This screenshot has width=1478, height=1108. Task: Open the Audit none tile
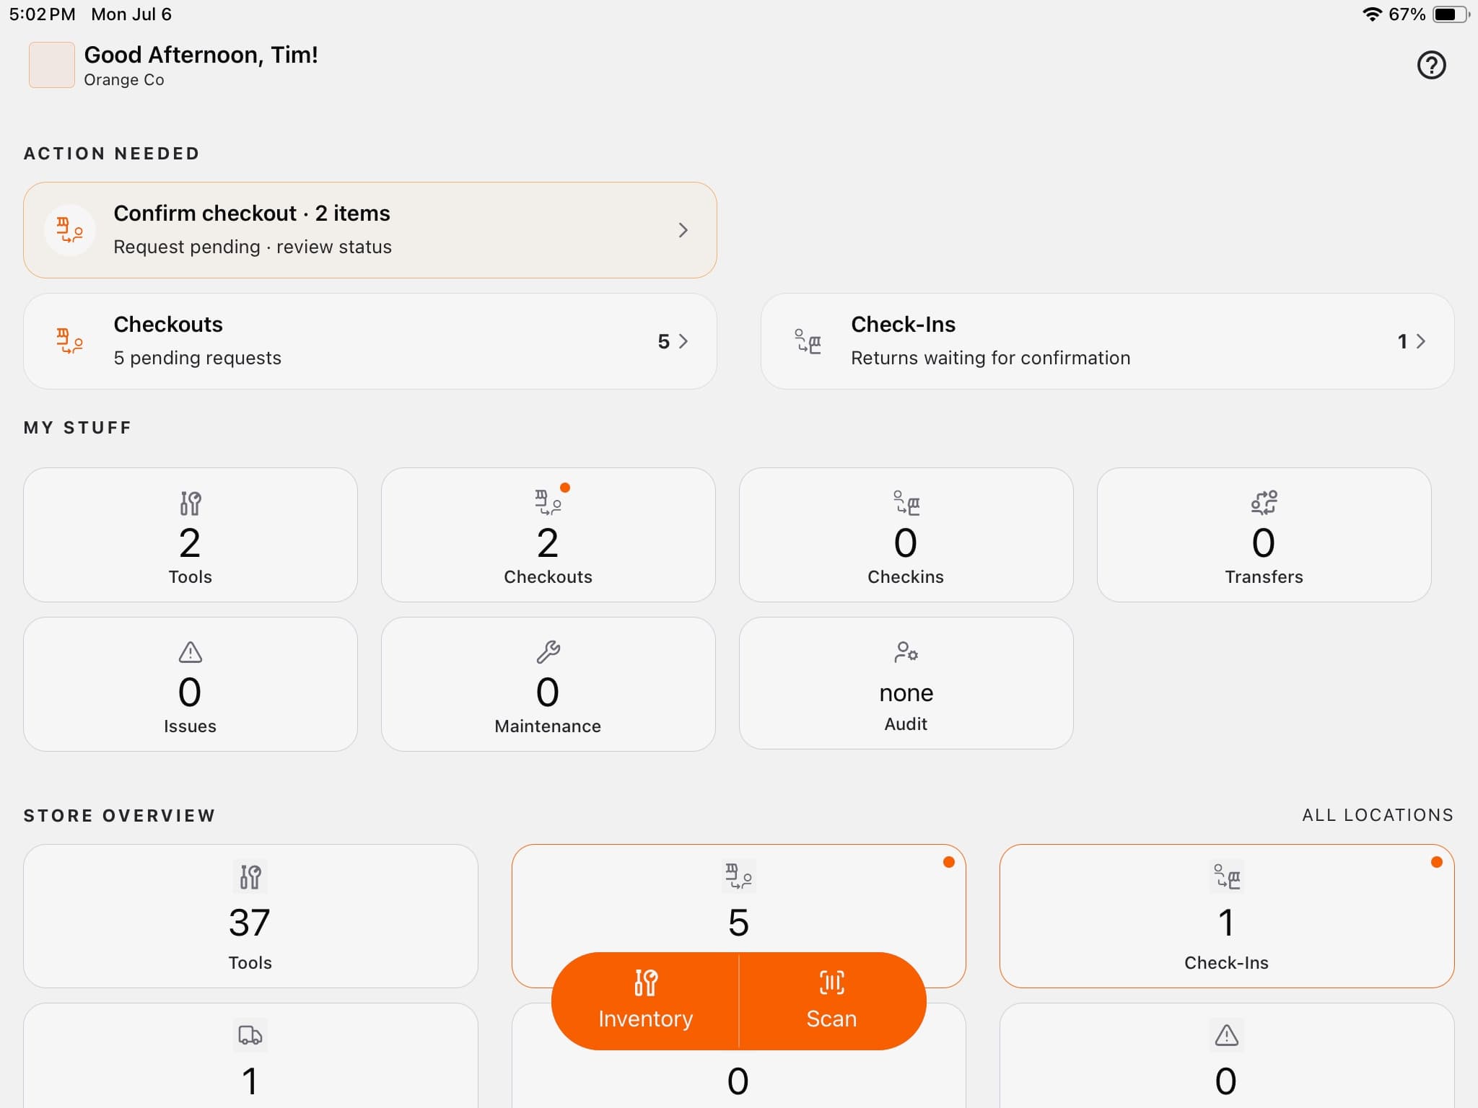(906, 683)
